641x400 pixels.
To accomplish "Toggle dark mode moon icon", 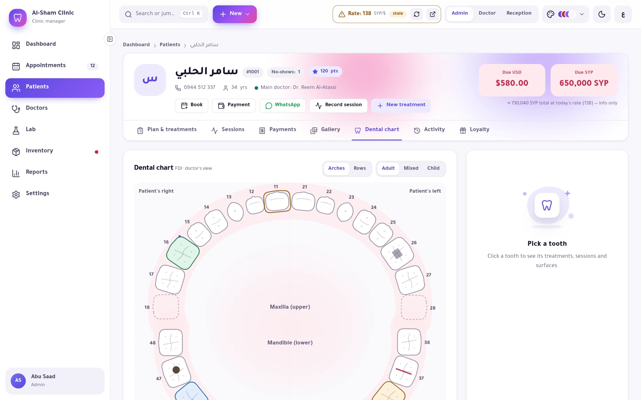I will pos(601,14).
